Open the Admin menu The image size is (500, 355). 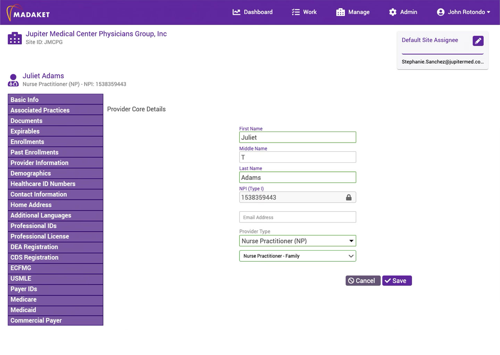click(x=403, y=12)
